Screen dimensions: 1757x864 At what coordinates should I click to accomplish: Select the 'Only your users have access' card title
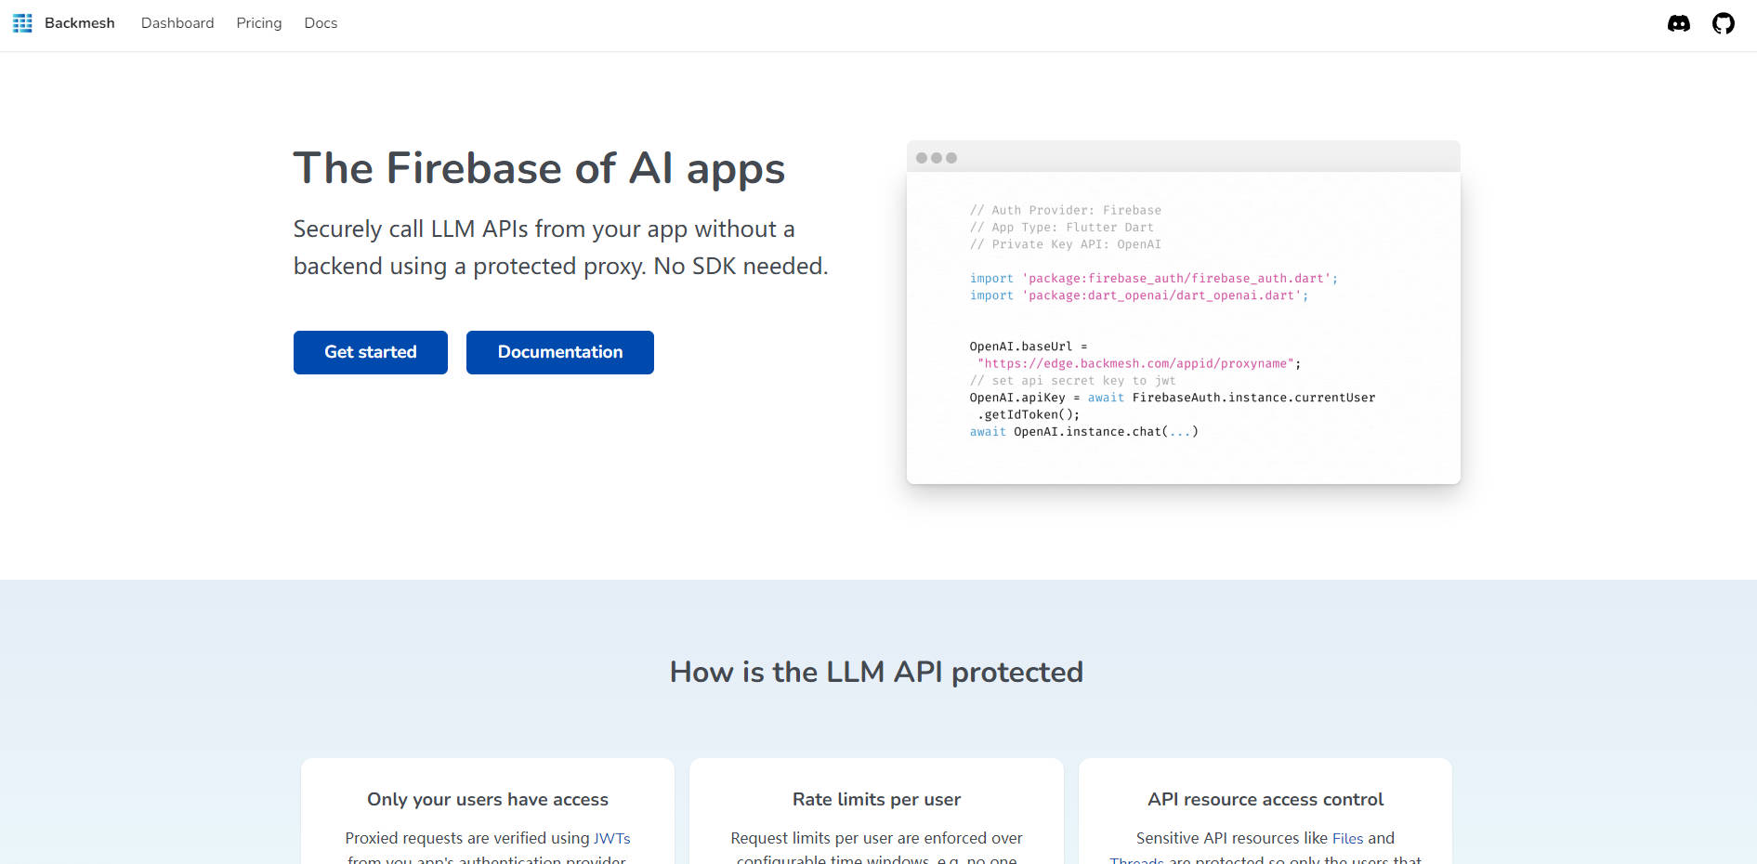488,799
